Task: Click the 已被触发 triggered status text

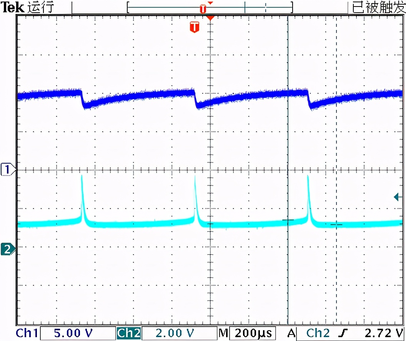Action: pos(379,7)
